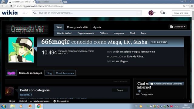Viewport: 194px width, 109px height.
Task: Open the Chat link in subnavigation
Action: pos(132,33)
